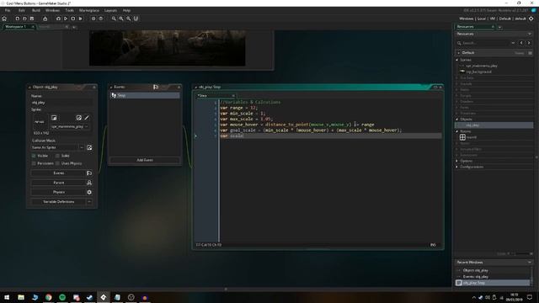
Task: Select spr_background in the Resources tree
Action: [479, 72]
